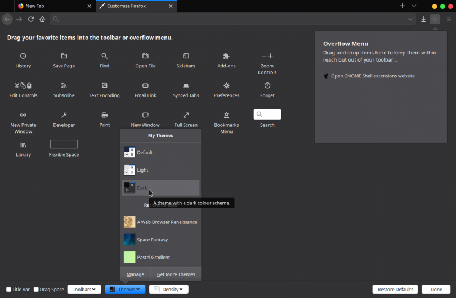Expand the URL bar history dropdown arrow
Screen dimensions: 456x298
[x=410, y=19]
